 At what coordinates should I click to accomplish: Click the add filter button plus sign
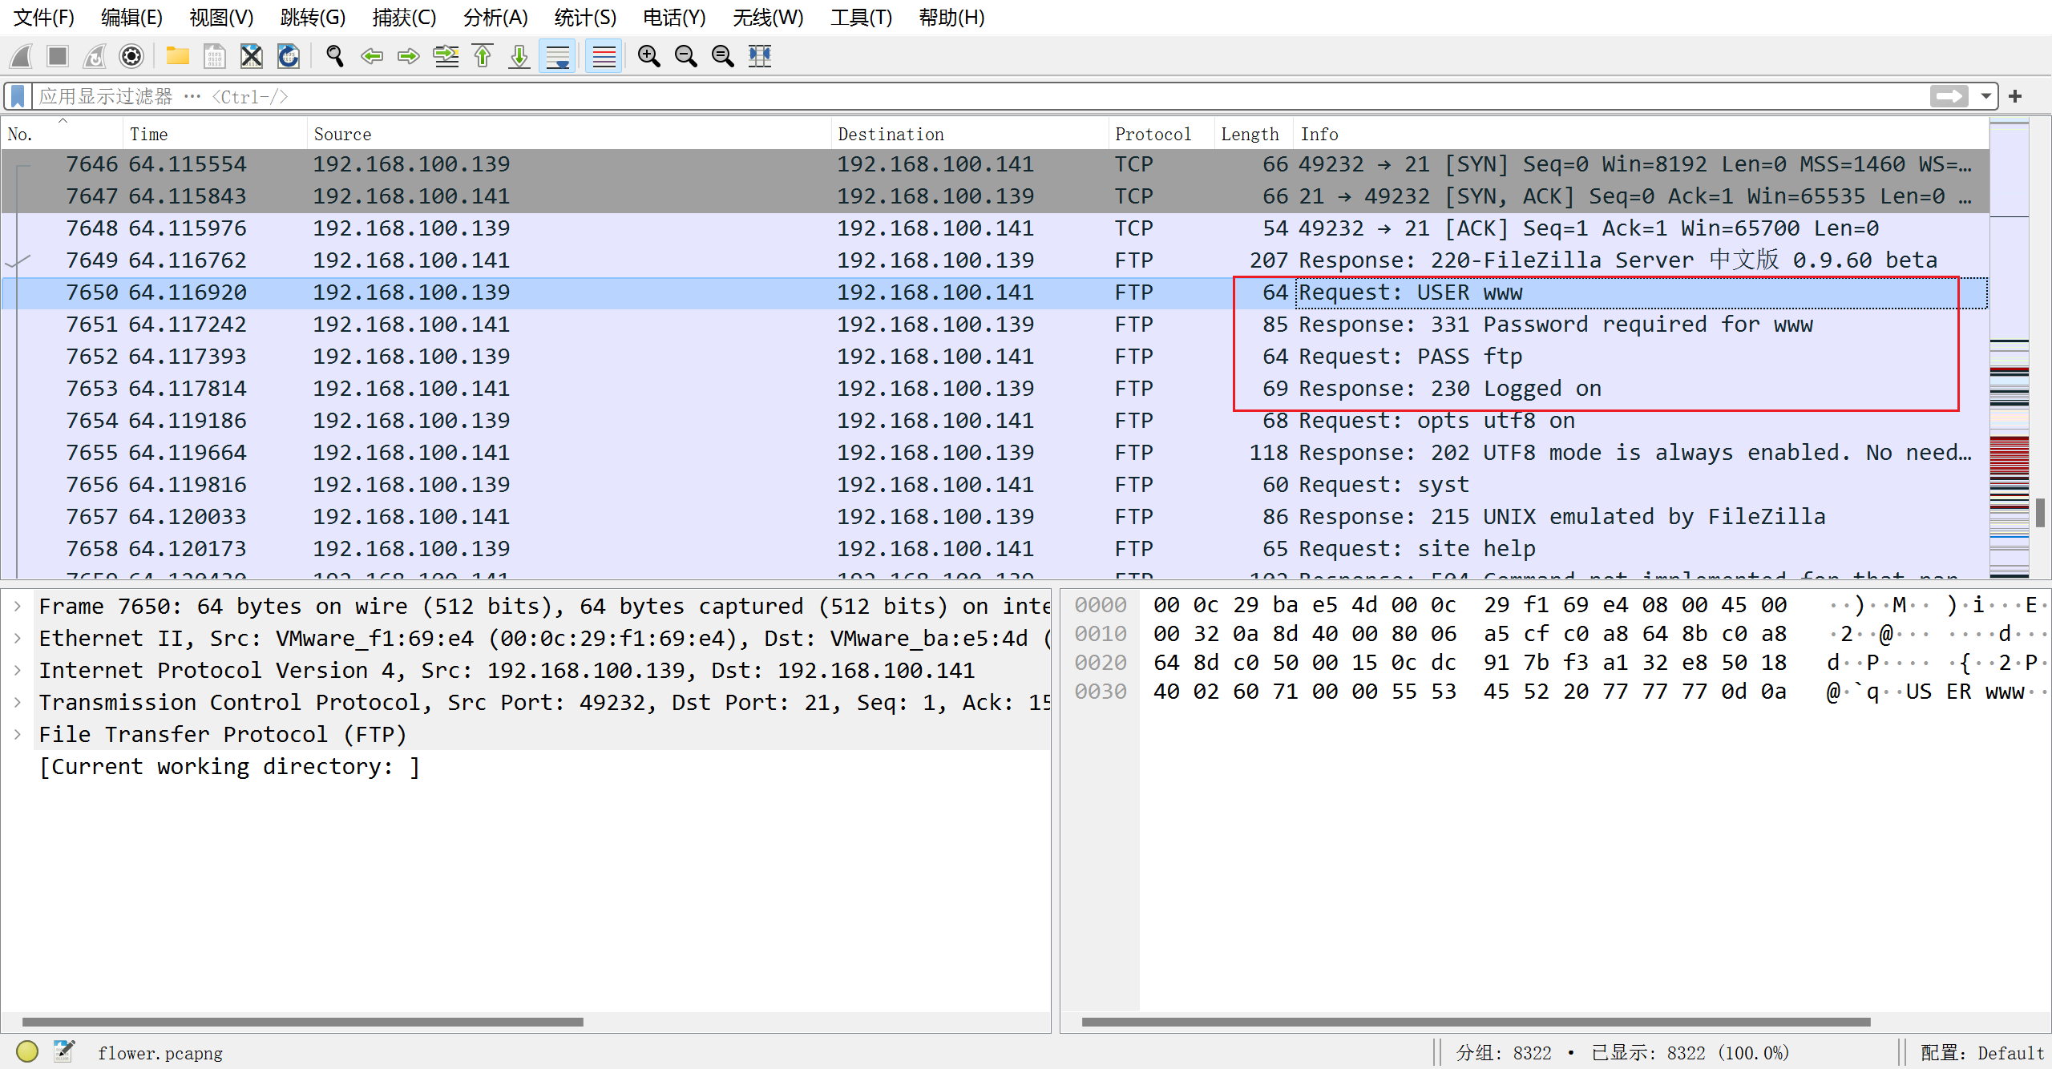pos(2016,97)
